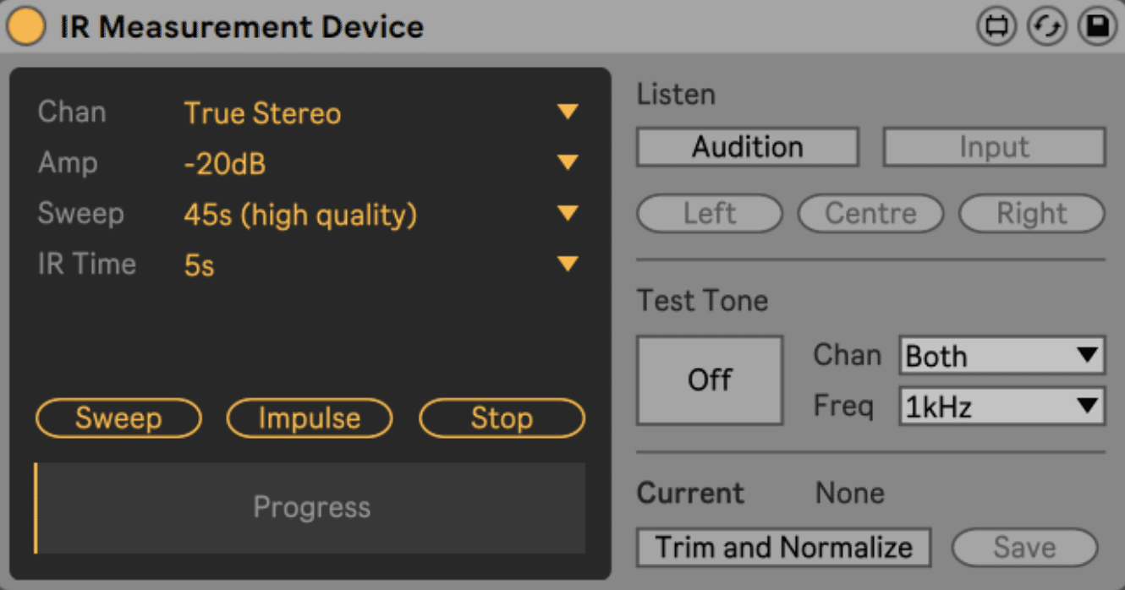Screen dimensions: 1125x590
Task: Fire the Impulse button
Action: click(310, 418)
